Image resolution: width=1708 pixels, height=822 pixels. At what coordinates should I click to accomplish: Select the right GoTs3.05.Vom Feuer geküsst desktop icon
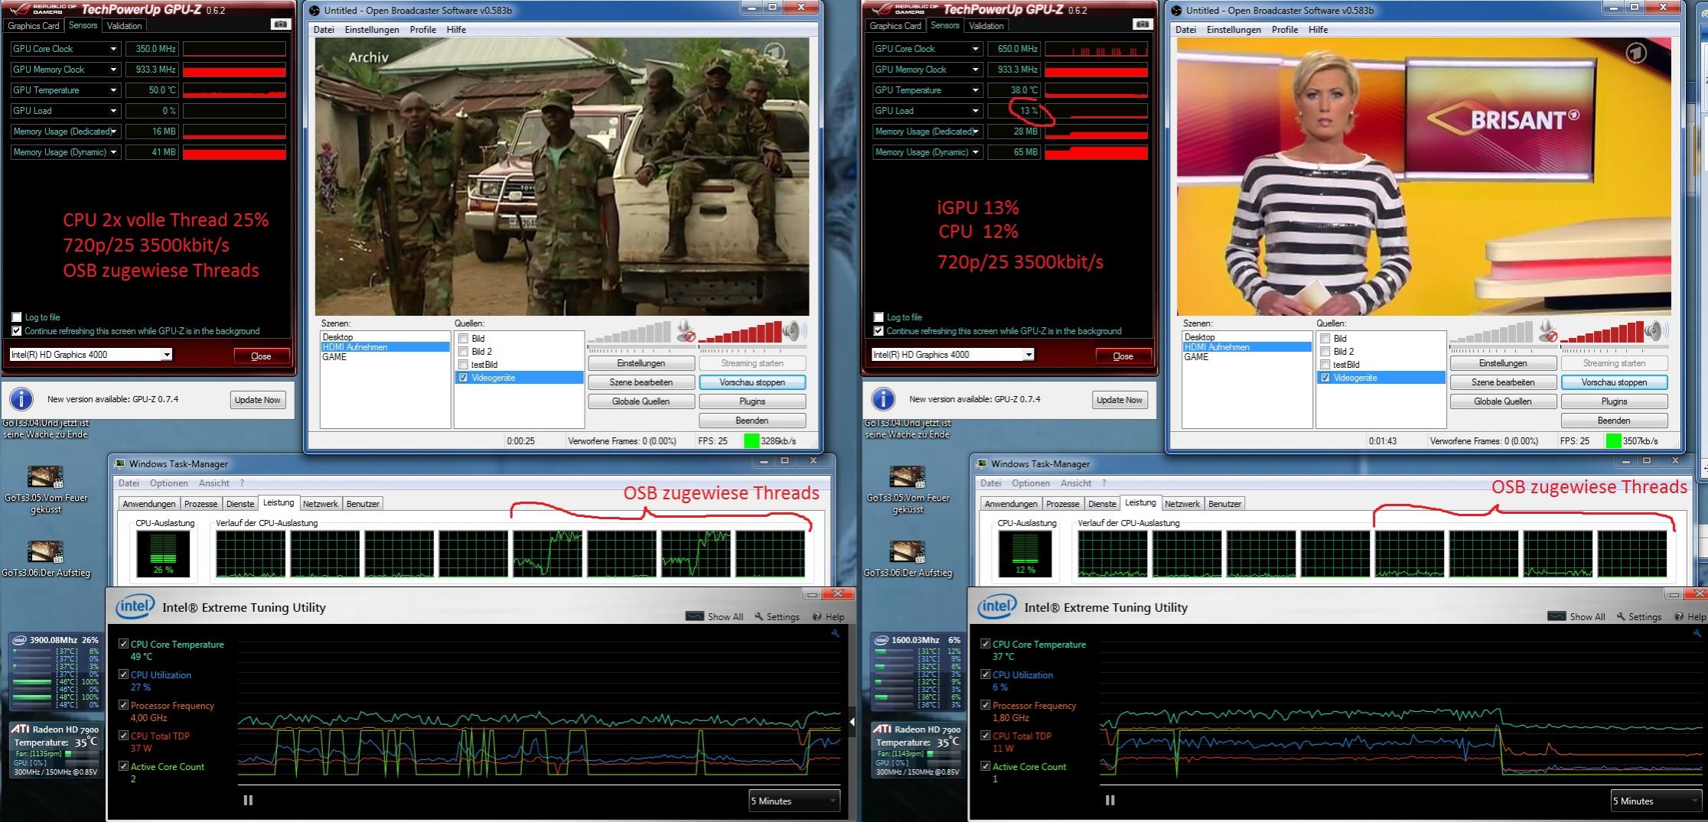908,490
